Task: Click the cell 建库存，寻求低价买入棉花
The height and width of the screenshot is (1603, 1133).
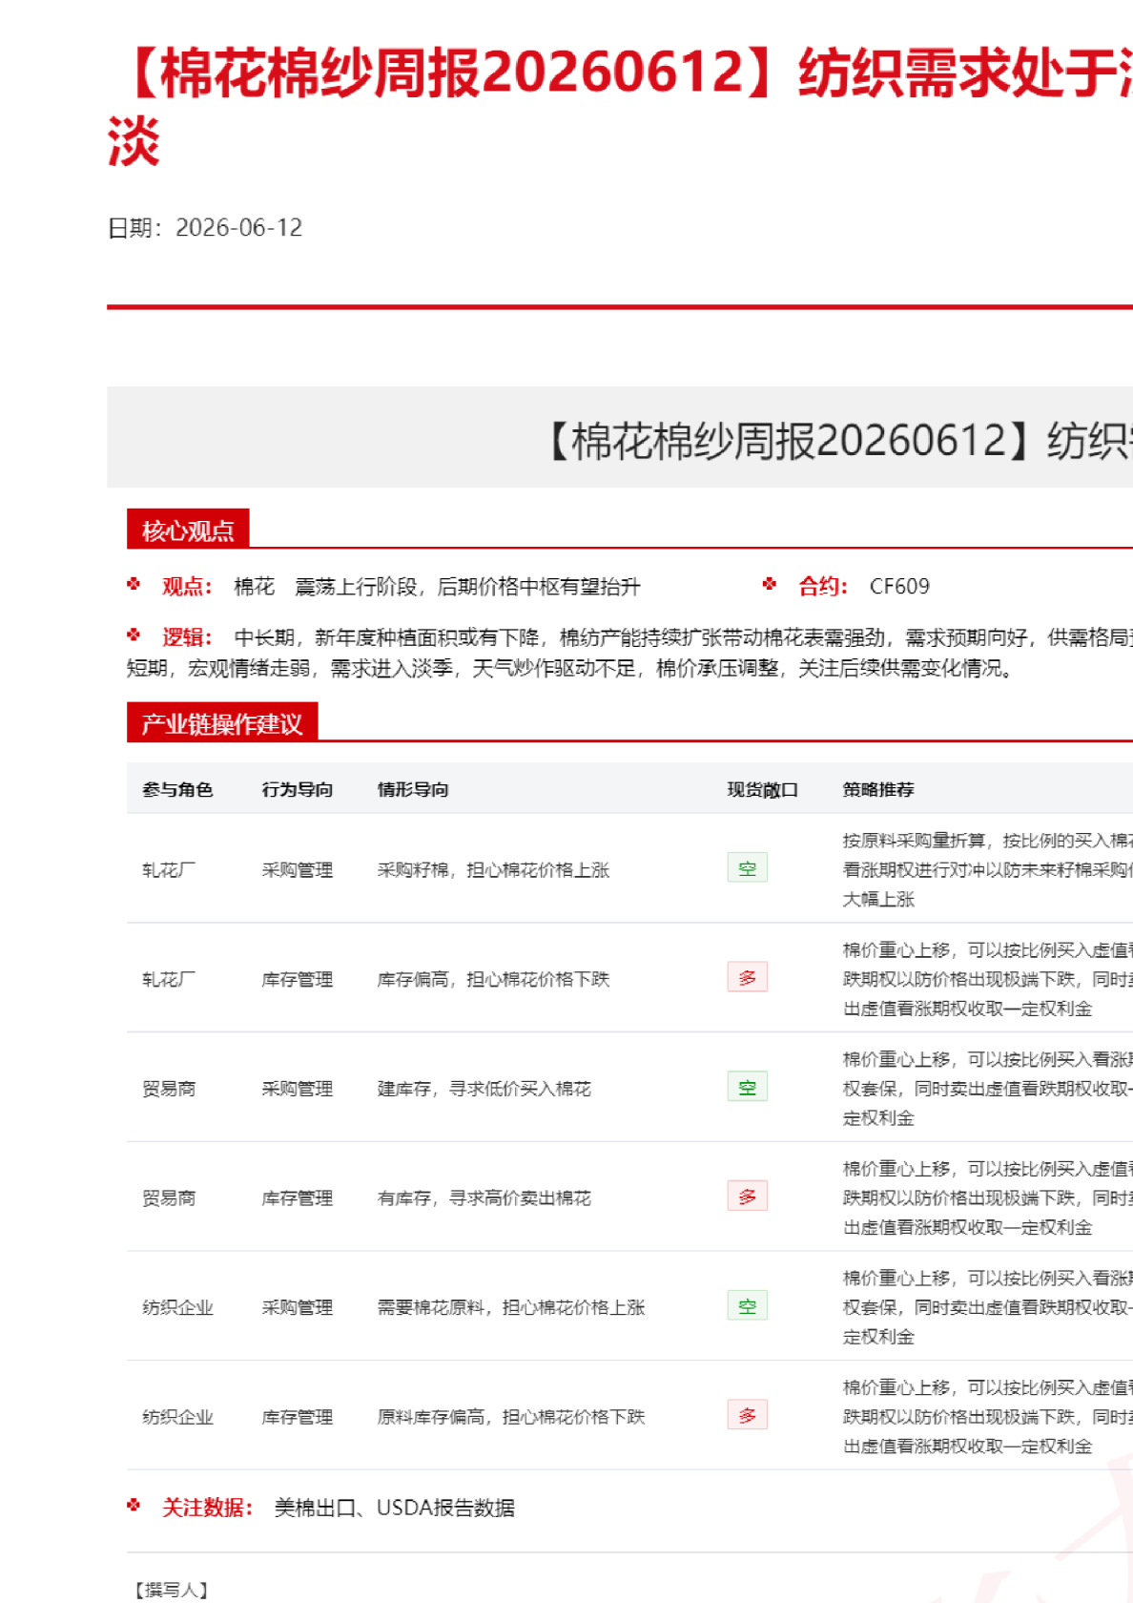Action: pos(484,1089)
